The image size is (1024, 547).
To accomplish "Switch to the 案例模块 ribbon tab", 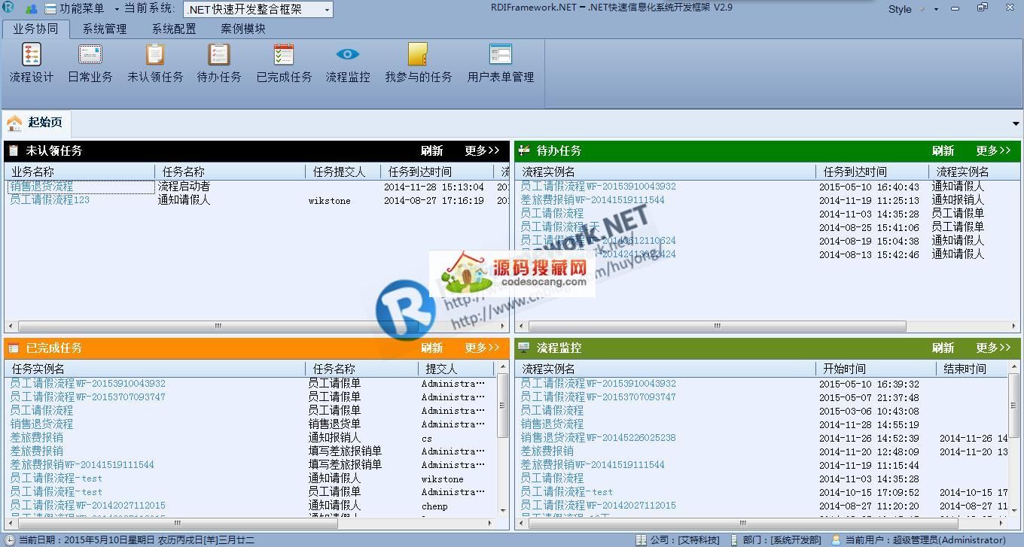I will tap(243, 29).
